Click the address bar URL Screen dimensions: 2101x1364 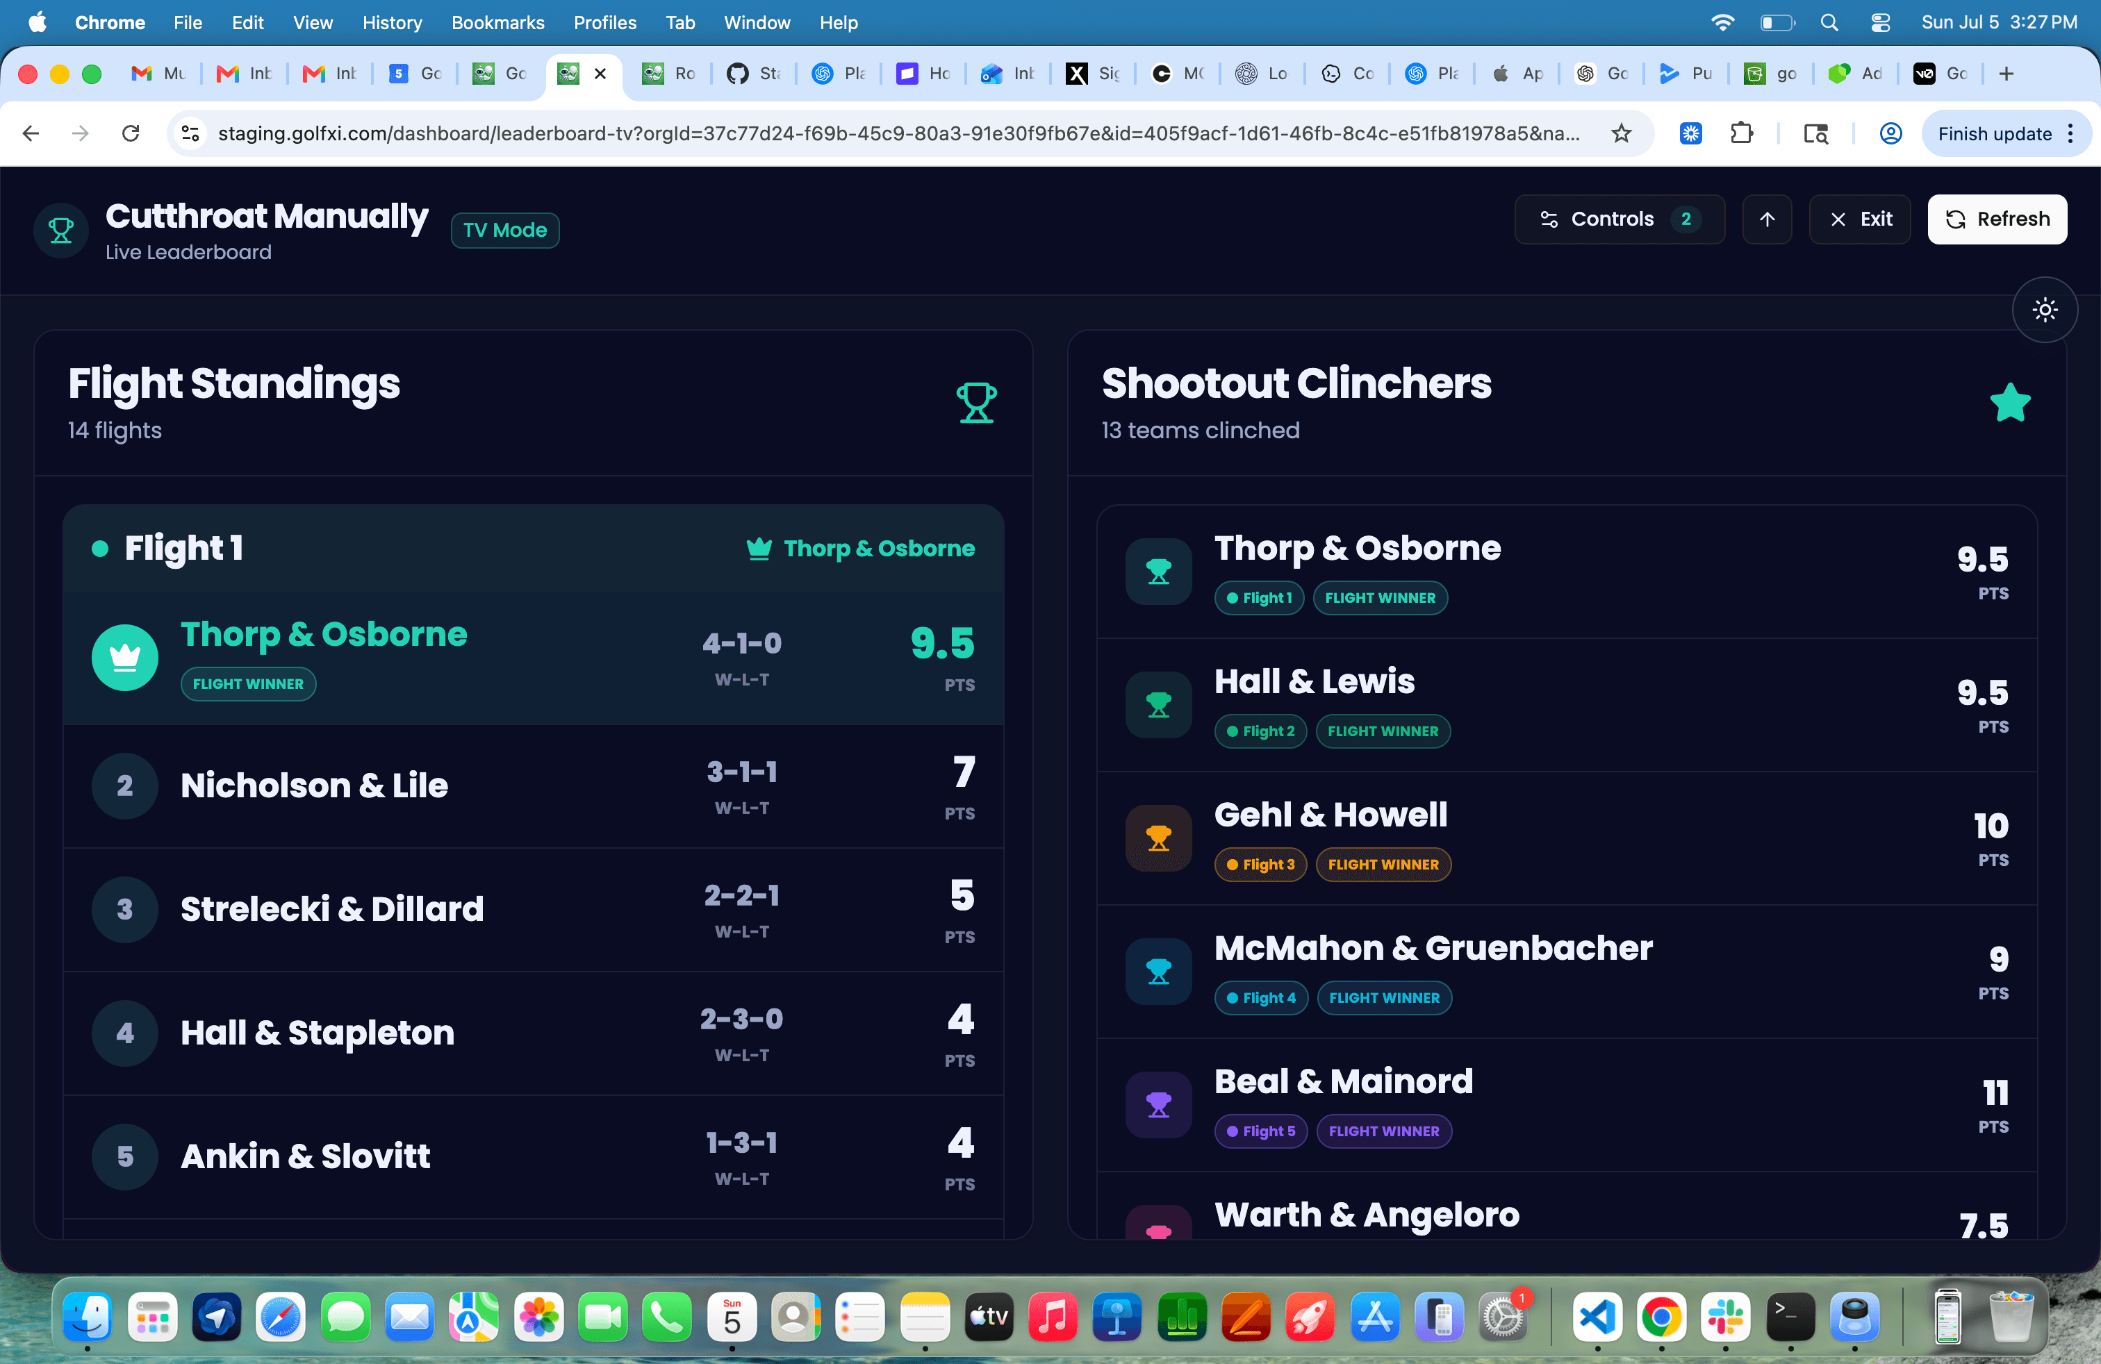click(898, 133)
